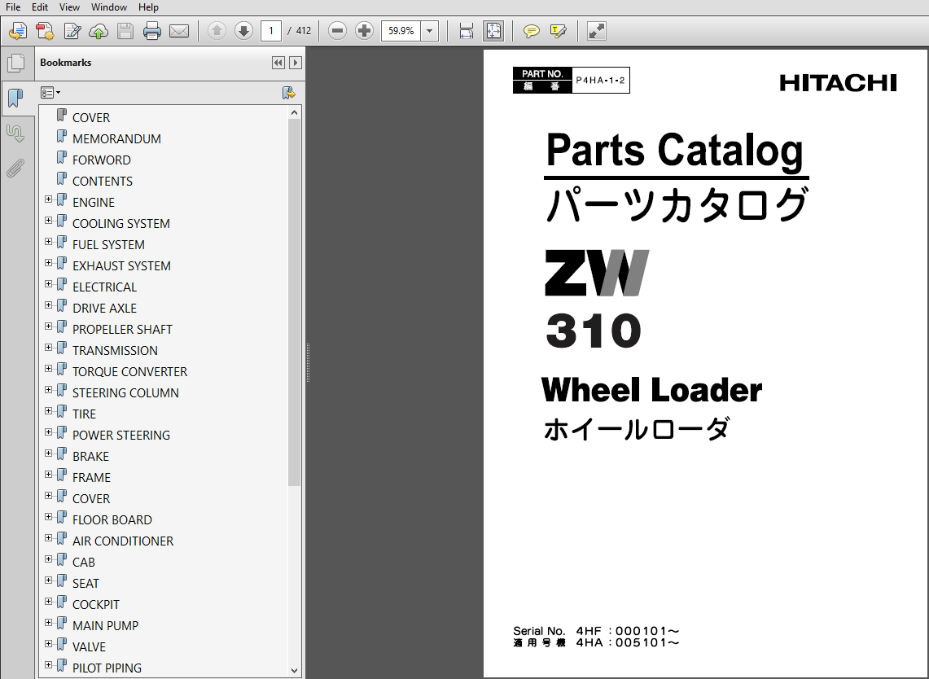Open the Edit menu

(40, 7)
